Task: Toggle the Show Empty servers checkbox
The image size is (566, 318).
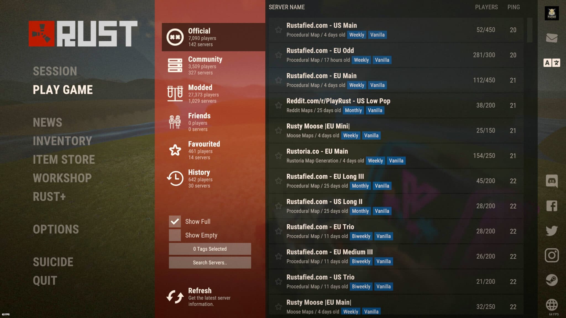Action: [175, 235]
